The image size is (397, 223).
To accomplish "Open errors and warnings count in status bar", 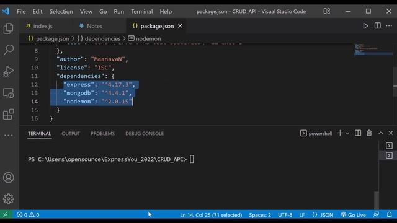I will click(28, 215).
